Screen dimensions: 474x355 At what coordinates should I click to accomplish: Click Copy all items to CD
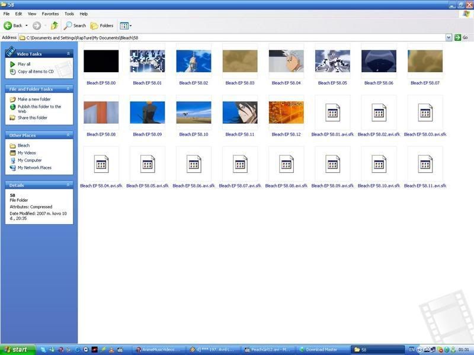(32, 72)
